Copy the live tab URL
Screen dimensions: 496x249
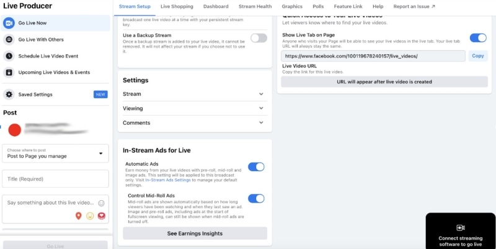click(x=477, y=56)
